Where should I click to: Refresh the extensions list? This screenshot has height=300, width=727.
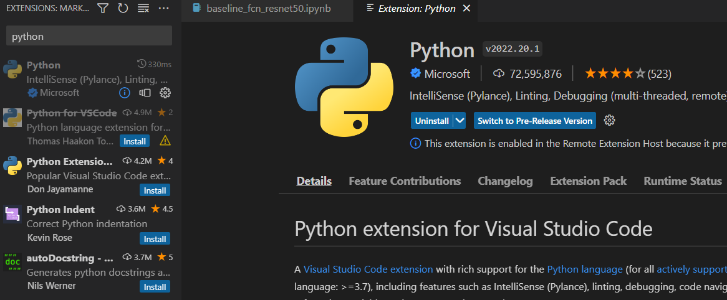(x=123, y=8)
